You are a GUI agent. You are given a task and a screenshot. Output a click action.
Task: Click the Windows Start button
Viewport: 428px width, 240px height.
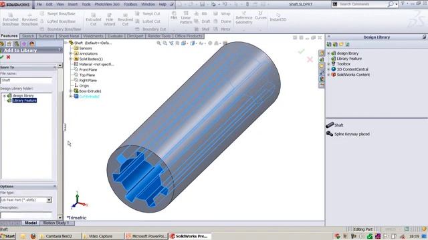pos(8,236)
